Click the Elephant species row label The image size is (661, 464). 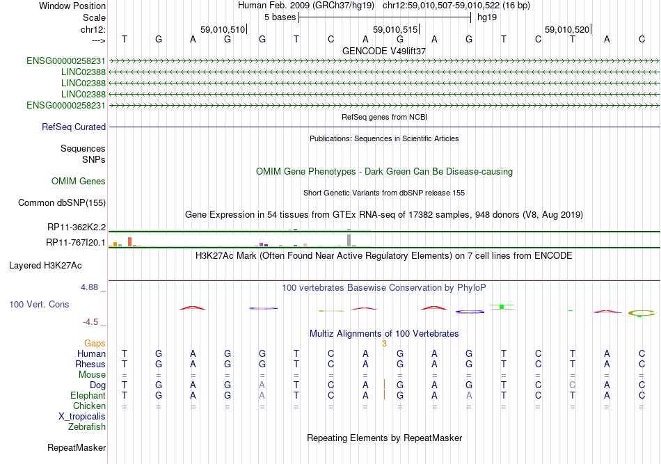coord(88,395)
